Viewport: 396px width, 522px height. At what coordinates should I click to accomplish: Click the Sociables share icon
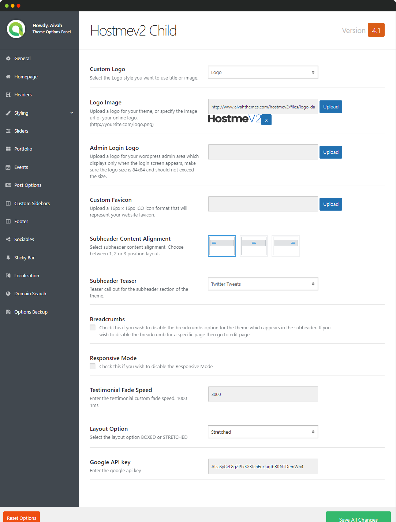point(8,240)
